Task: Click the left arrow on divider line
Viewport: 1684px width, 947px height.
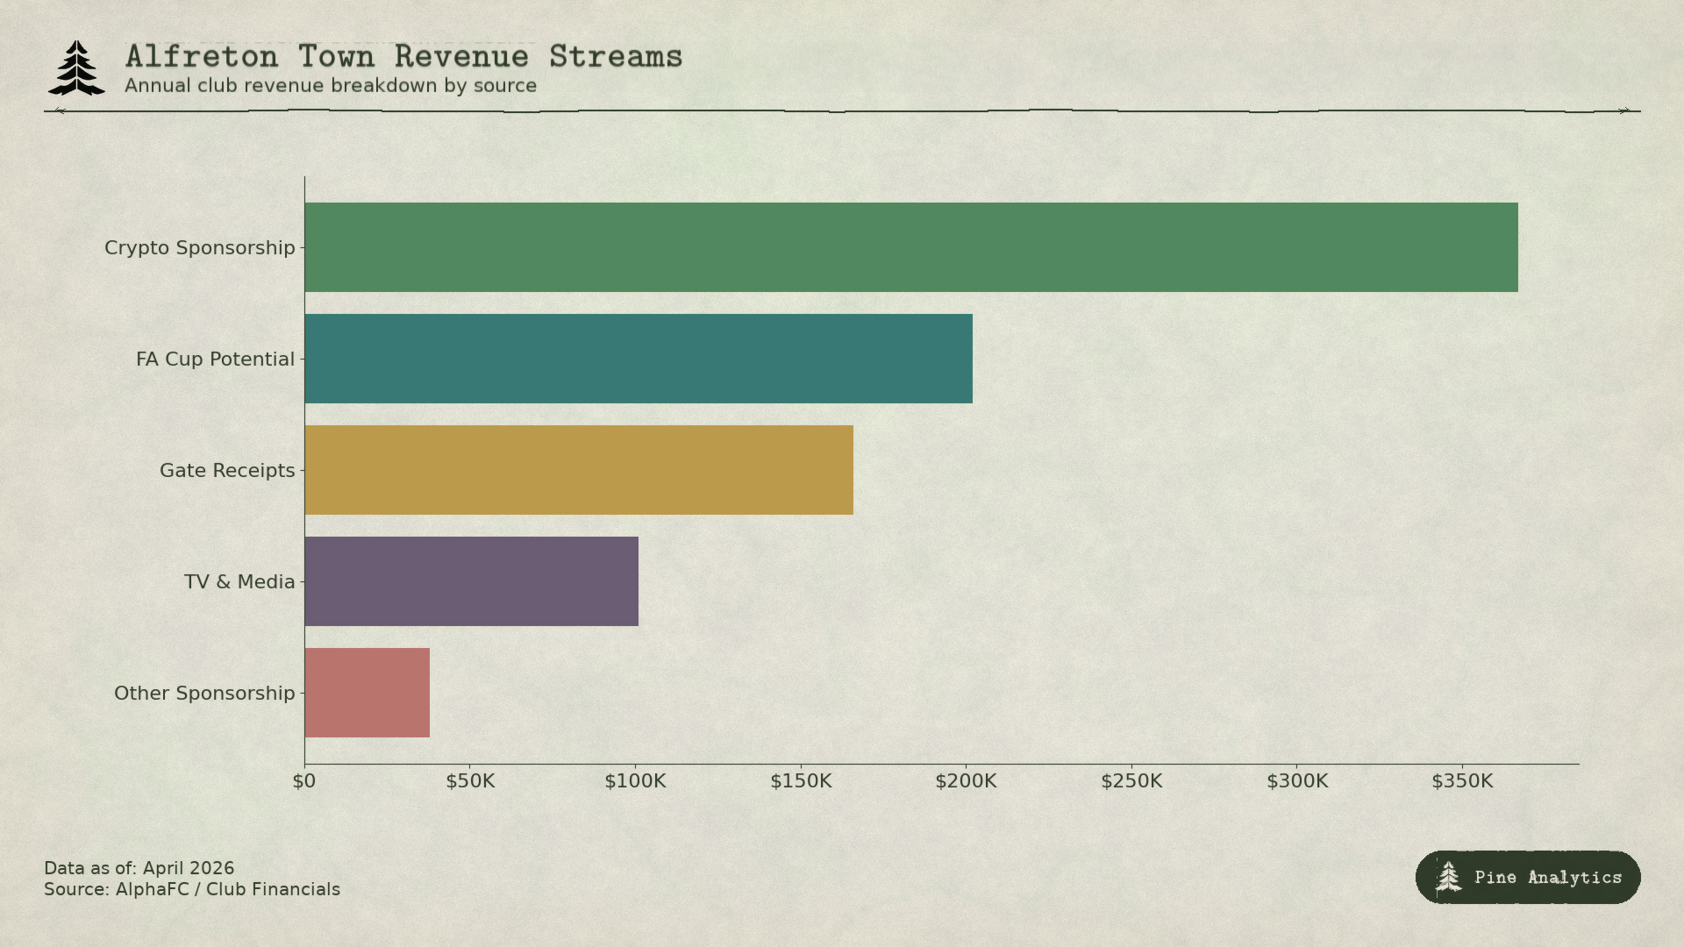Action: 60,111
